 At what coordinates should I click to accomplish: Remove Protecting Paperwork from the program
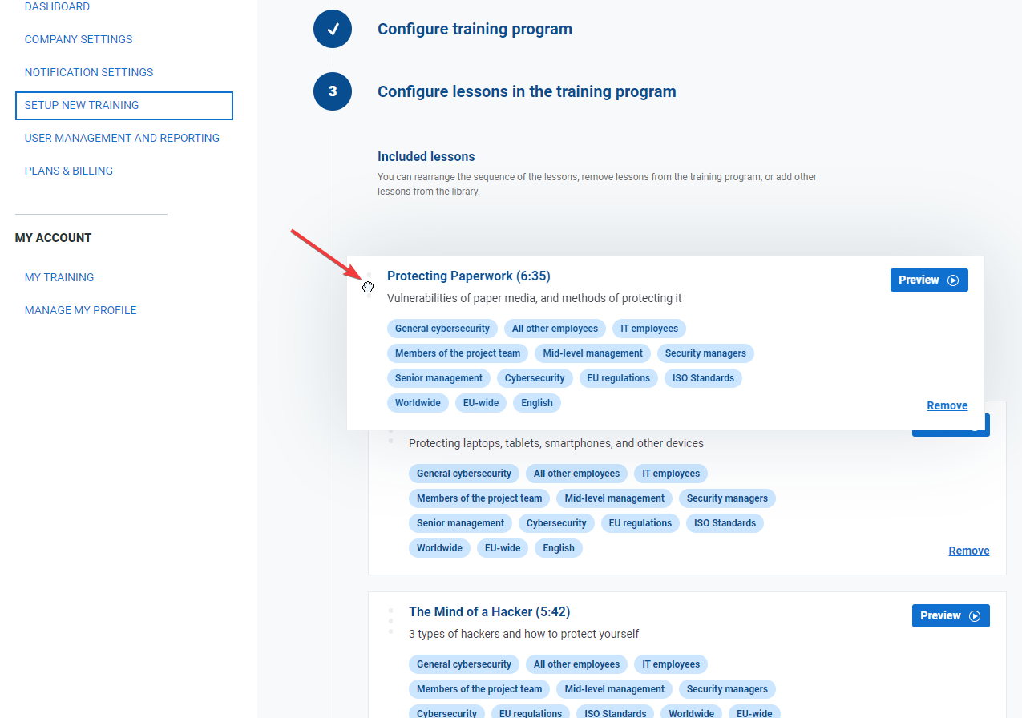(947, 405)
